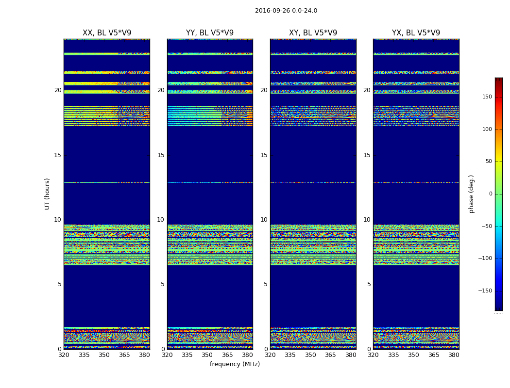Click the 320 x-axis tick under XY panel
510x388 pixels.
(270, 355)
